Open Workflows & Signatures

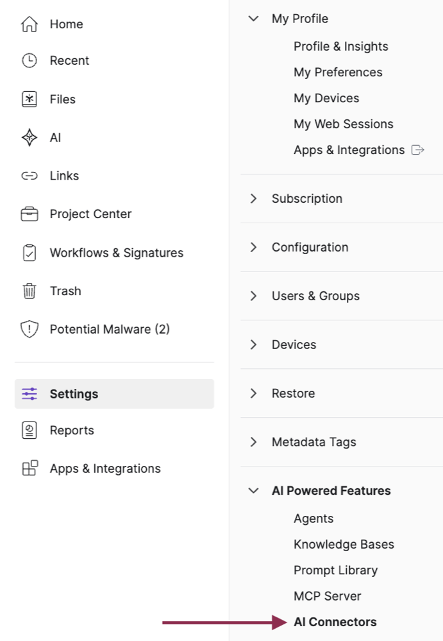point(117,253)
